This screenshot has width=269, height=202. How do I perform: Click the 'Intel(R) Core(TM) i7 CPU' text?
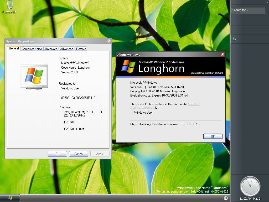(79, 112)
